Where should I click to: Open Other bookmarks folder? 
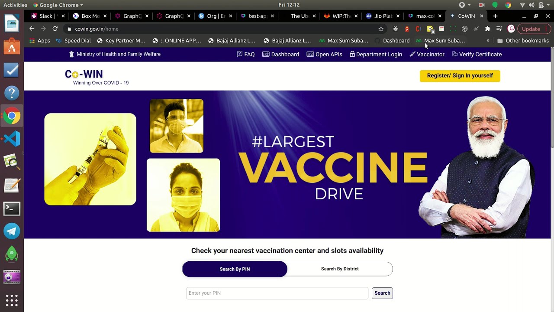pyautogui.click(x=523, y=41)
